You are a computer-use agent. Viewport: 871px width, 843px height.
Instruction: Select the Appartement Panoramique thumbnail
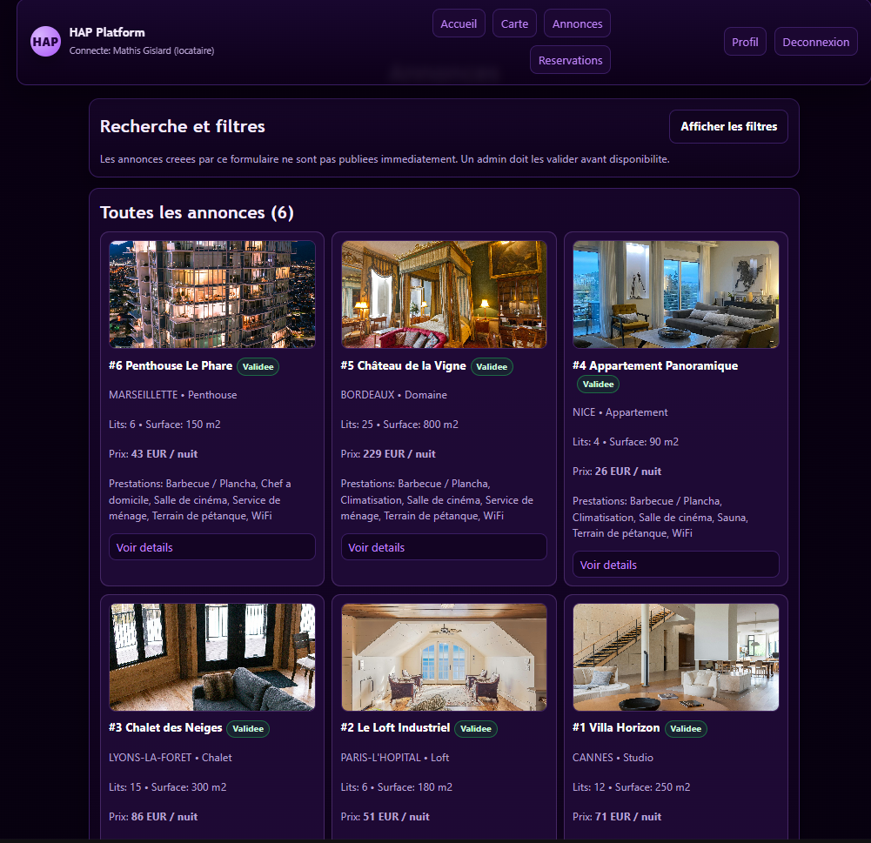coord(675,295)
